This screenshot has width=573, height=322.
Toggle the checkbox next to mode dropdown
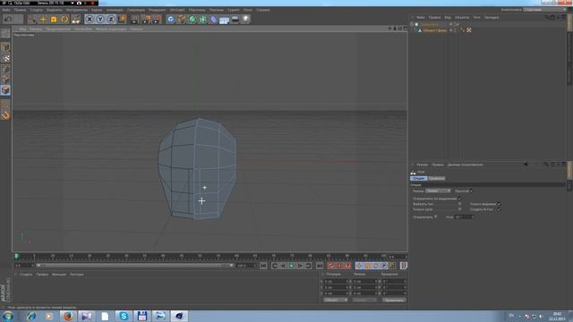471,191
